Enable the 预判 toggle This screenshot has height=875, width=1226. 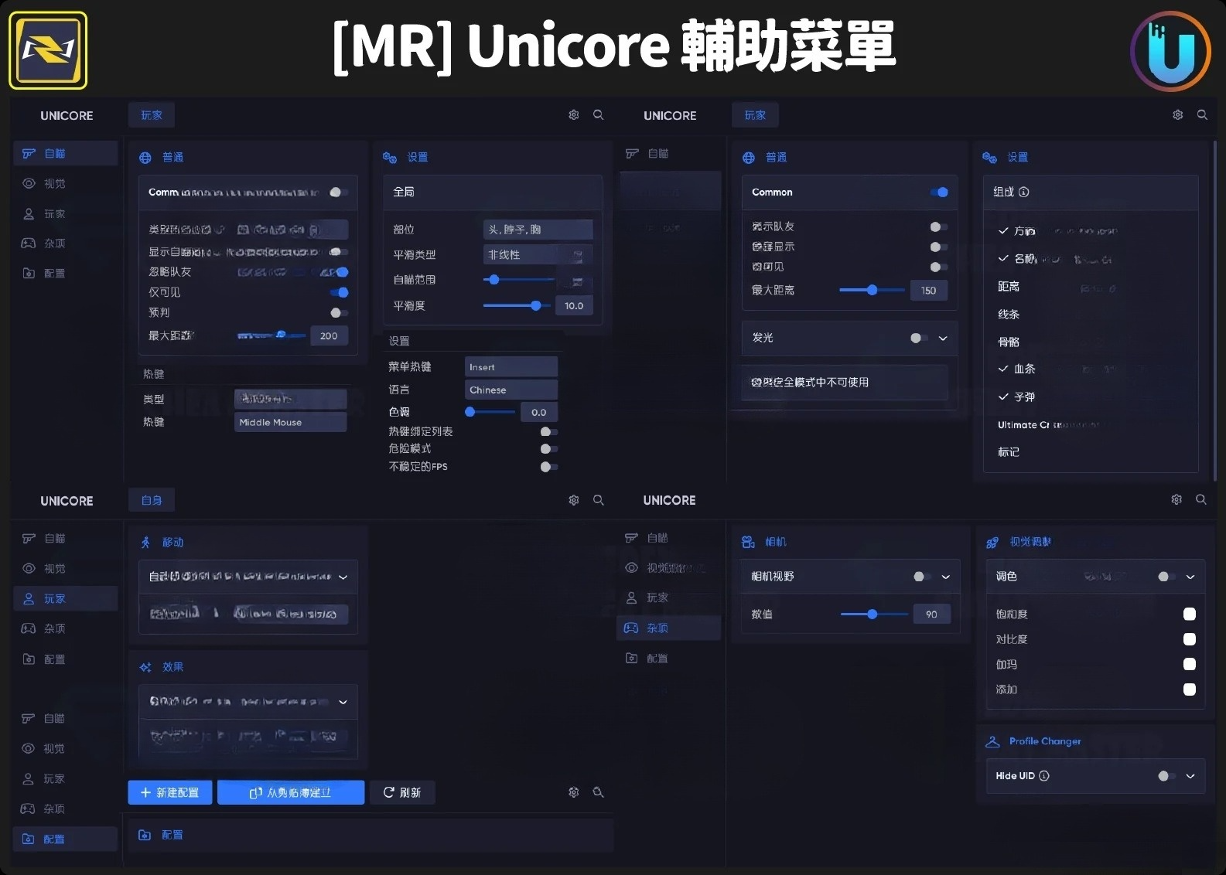click(339, 313)
